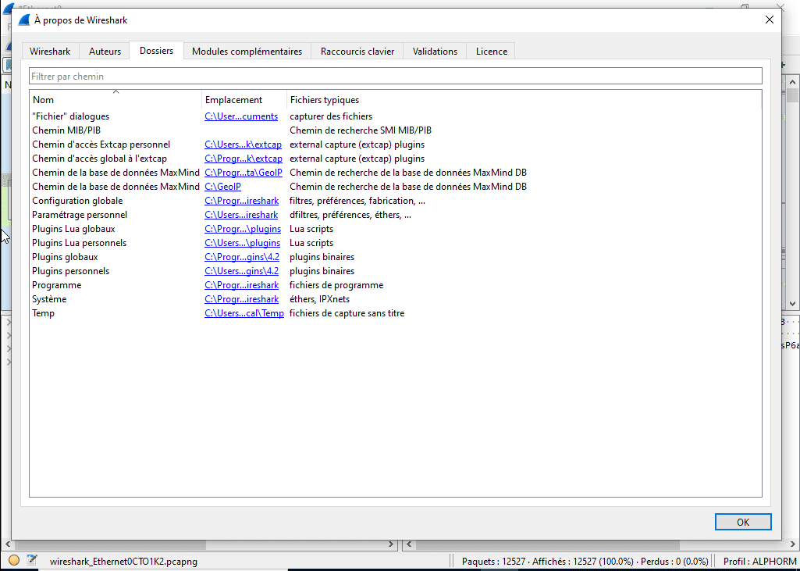Open the Paramétrage personnel location link
The height and width of the screenshot is (571, 800).
[241, 215]
